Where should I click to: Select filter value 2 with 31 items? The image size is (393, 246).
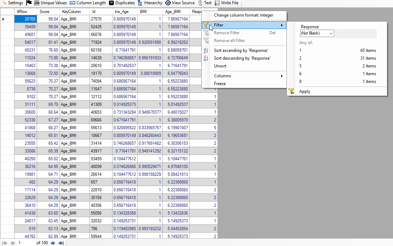click(x=337, y=58)
